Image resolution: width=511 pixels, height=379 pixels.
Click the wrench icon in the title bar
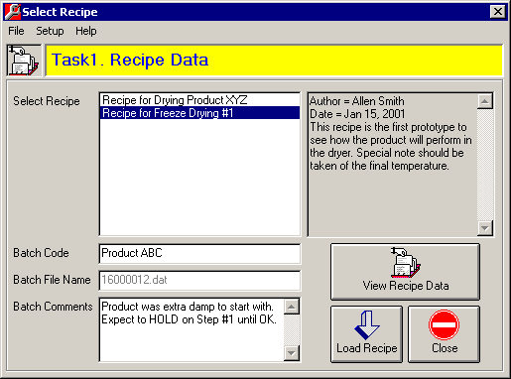coord(13,12)
